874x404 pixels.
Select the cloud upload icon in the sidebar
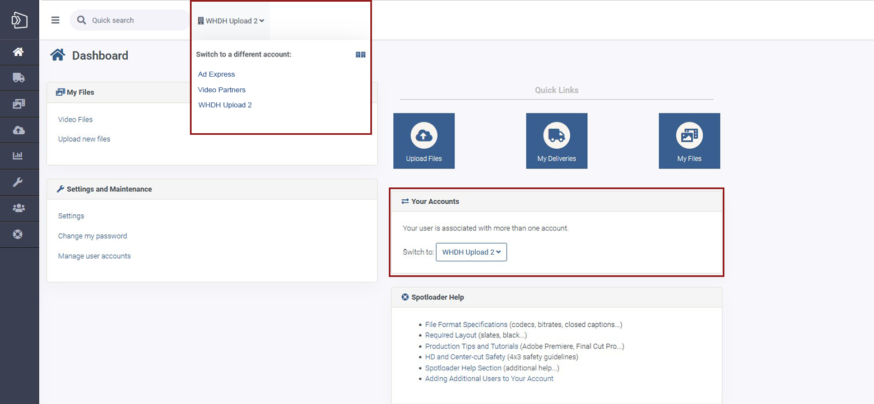click(18, 130)
